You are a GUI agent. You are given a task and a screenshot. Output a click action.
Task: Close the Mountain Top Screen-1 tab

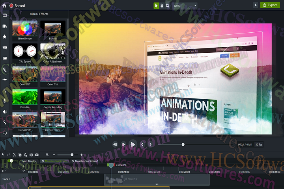click(73, 161)
